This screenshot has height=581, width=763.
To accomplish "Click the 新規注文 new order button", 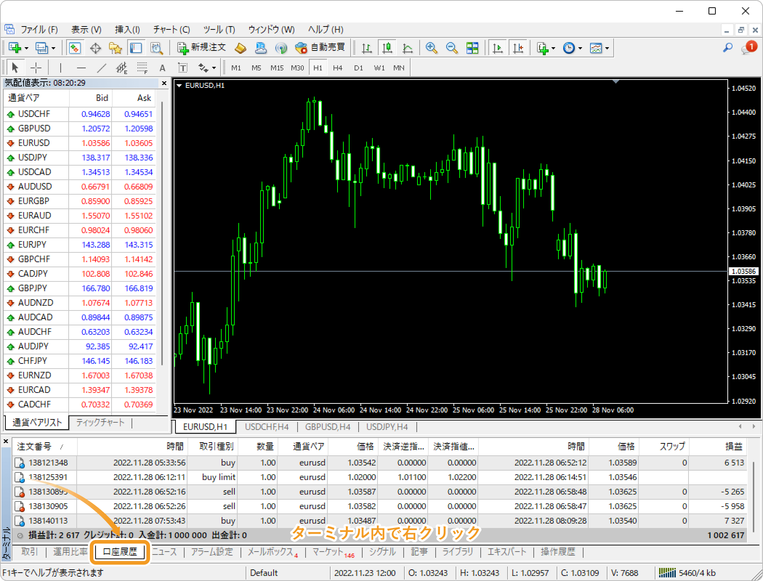I will click(x=201, y=48).
